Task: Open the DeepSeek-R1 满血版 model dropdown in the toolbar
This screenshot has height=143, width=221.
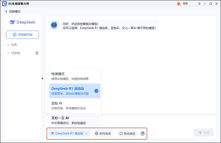Action: pyautogui.click(x=69, y=133)
